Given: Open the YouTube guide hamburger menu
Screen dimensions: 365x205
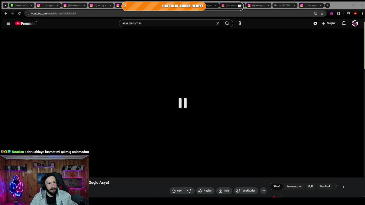Looking at the screenshot, I should click(8, 23).
